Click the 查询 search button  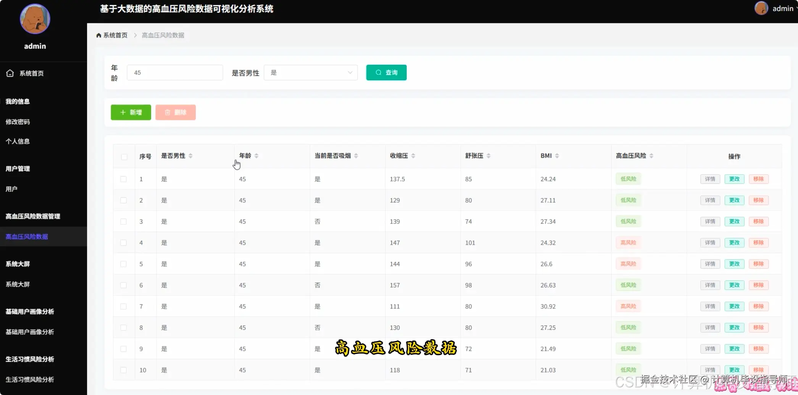click(x=386, y=72)
